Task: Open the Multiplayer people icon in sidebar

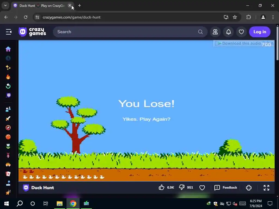Action: click(x=8, y=109)
